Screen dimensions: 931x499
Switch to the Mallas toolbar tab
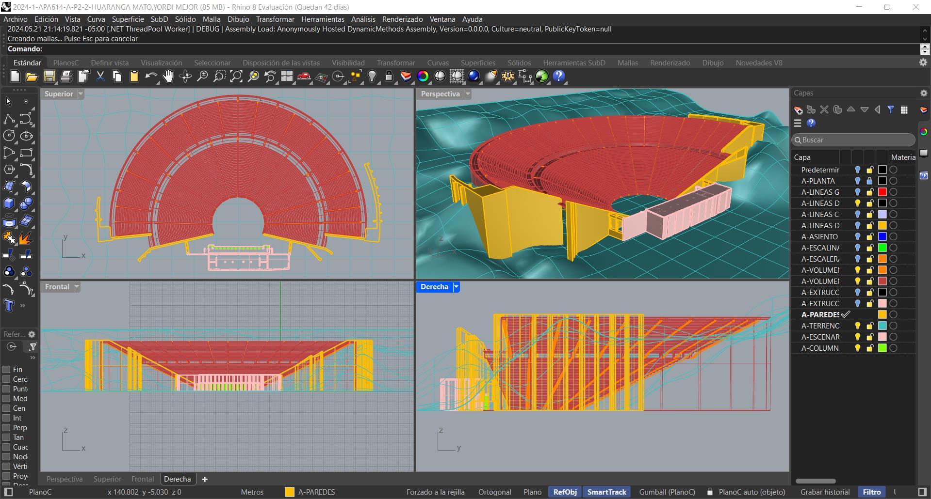click(x=627, y=63)
